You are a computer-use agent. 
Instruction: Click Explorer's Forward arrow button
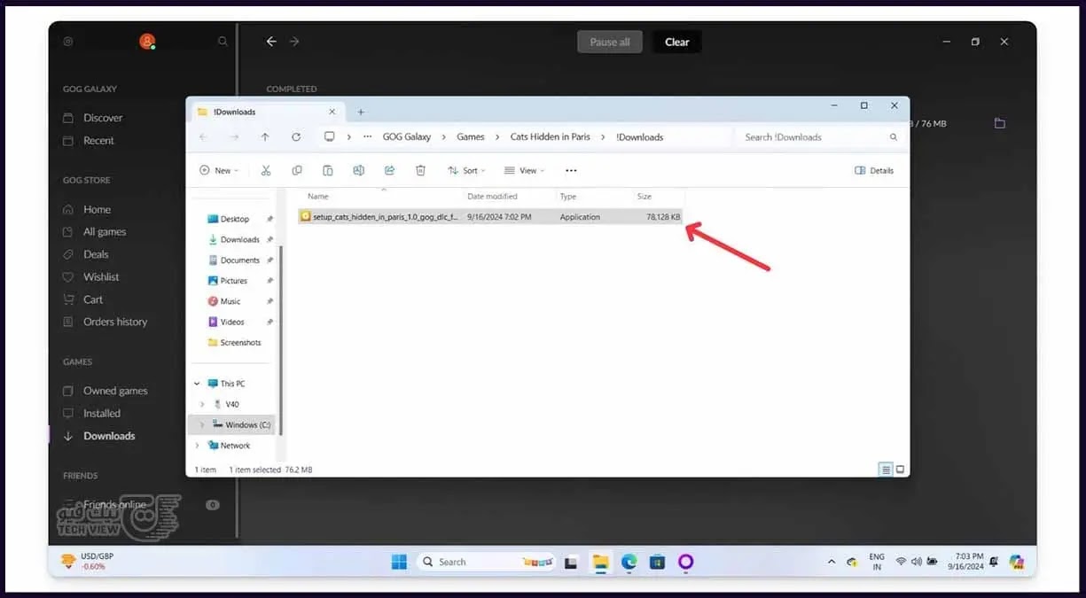(234, 137)
